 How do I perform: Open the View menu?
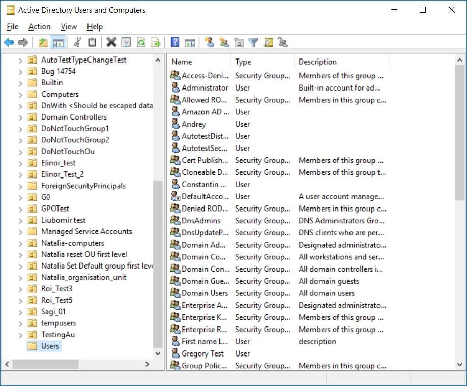[x=69, y=26]
